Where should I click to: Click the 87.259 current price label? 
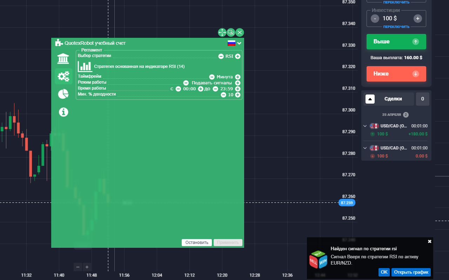(x=347, y=203)
